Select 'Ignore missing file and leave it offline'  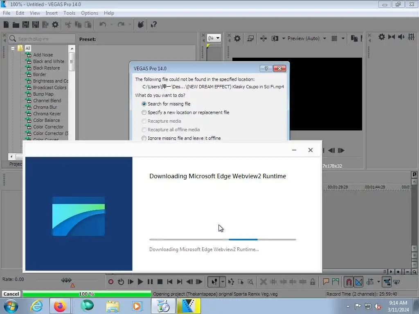coord(144,138)
